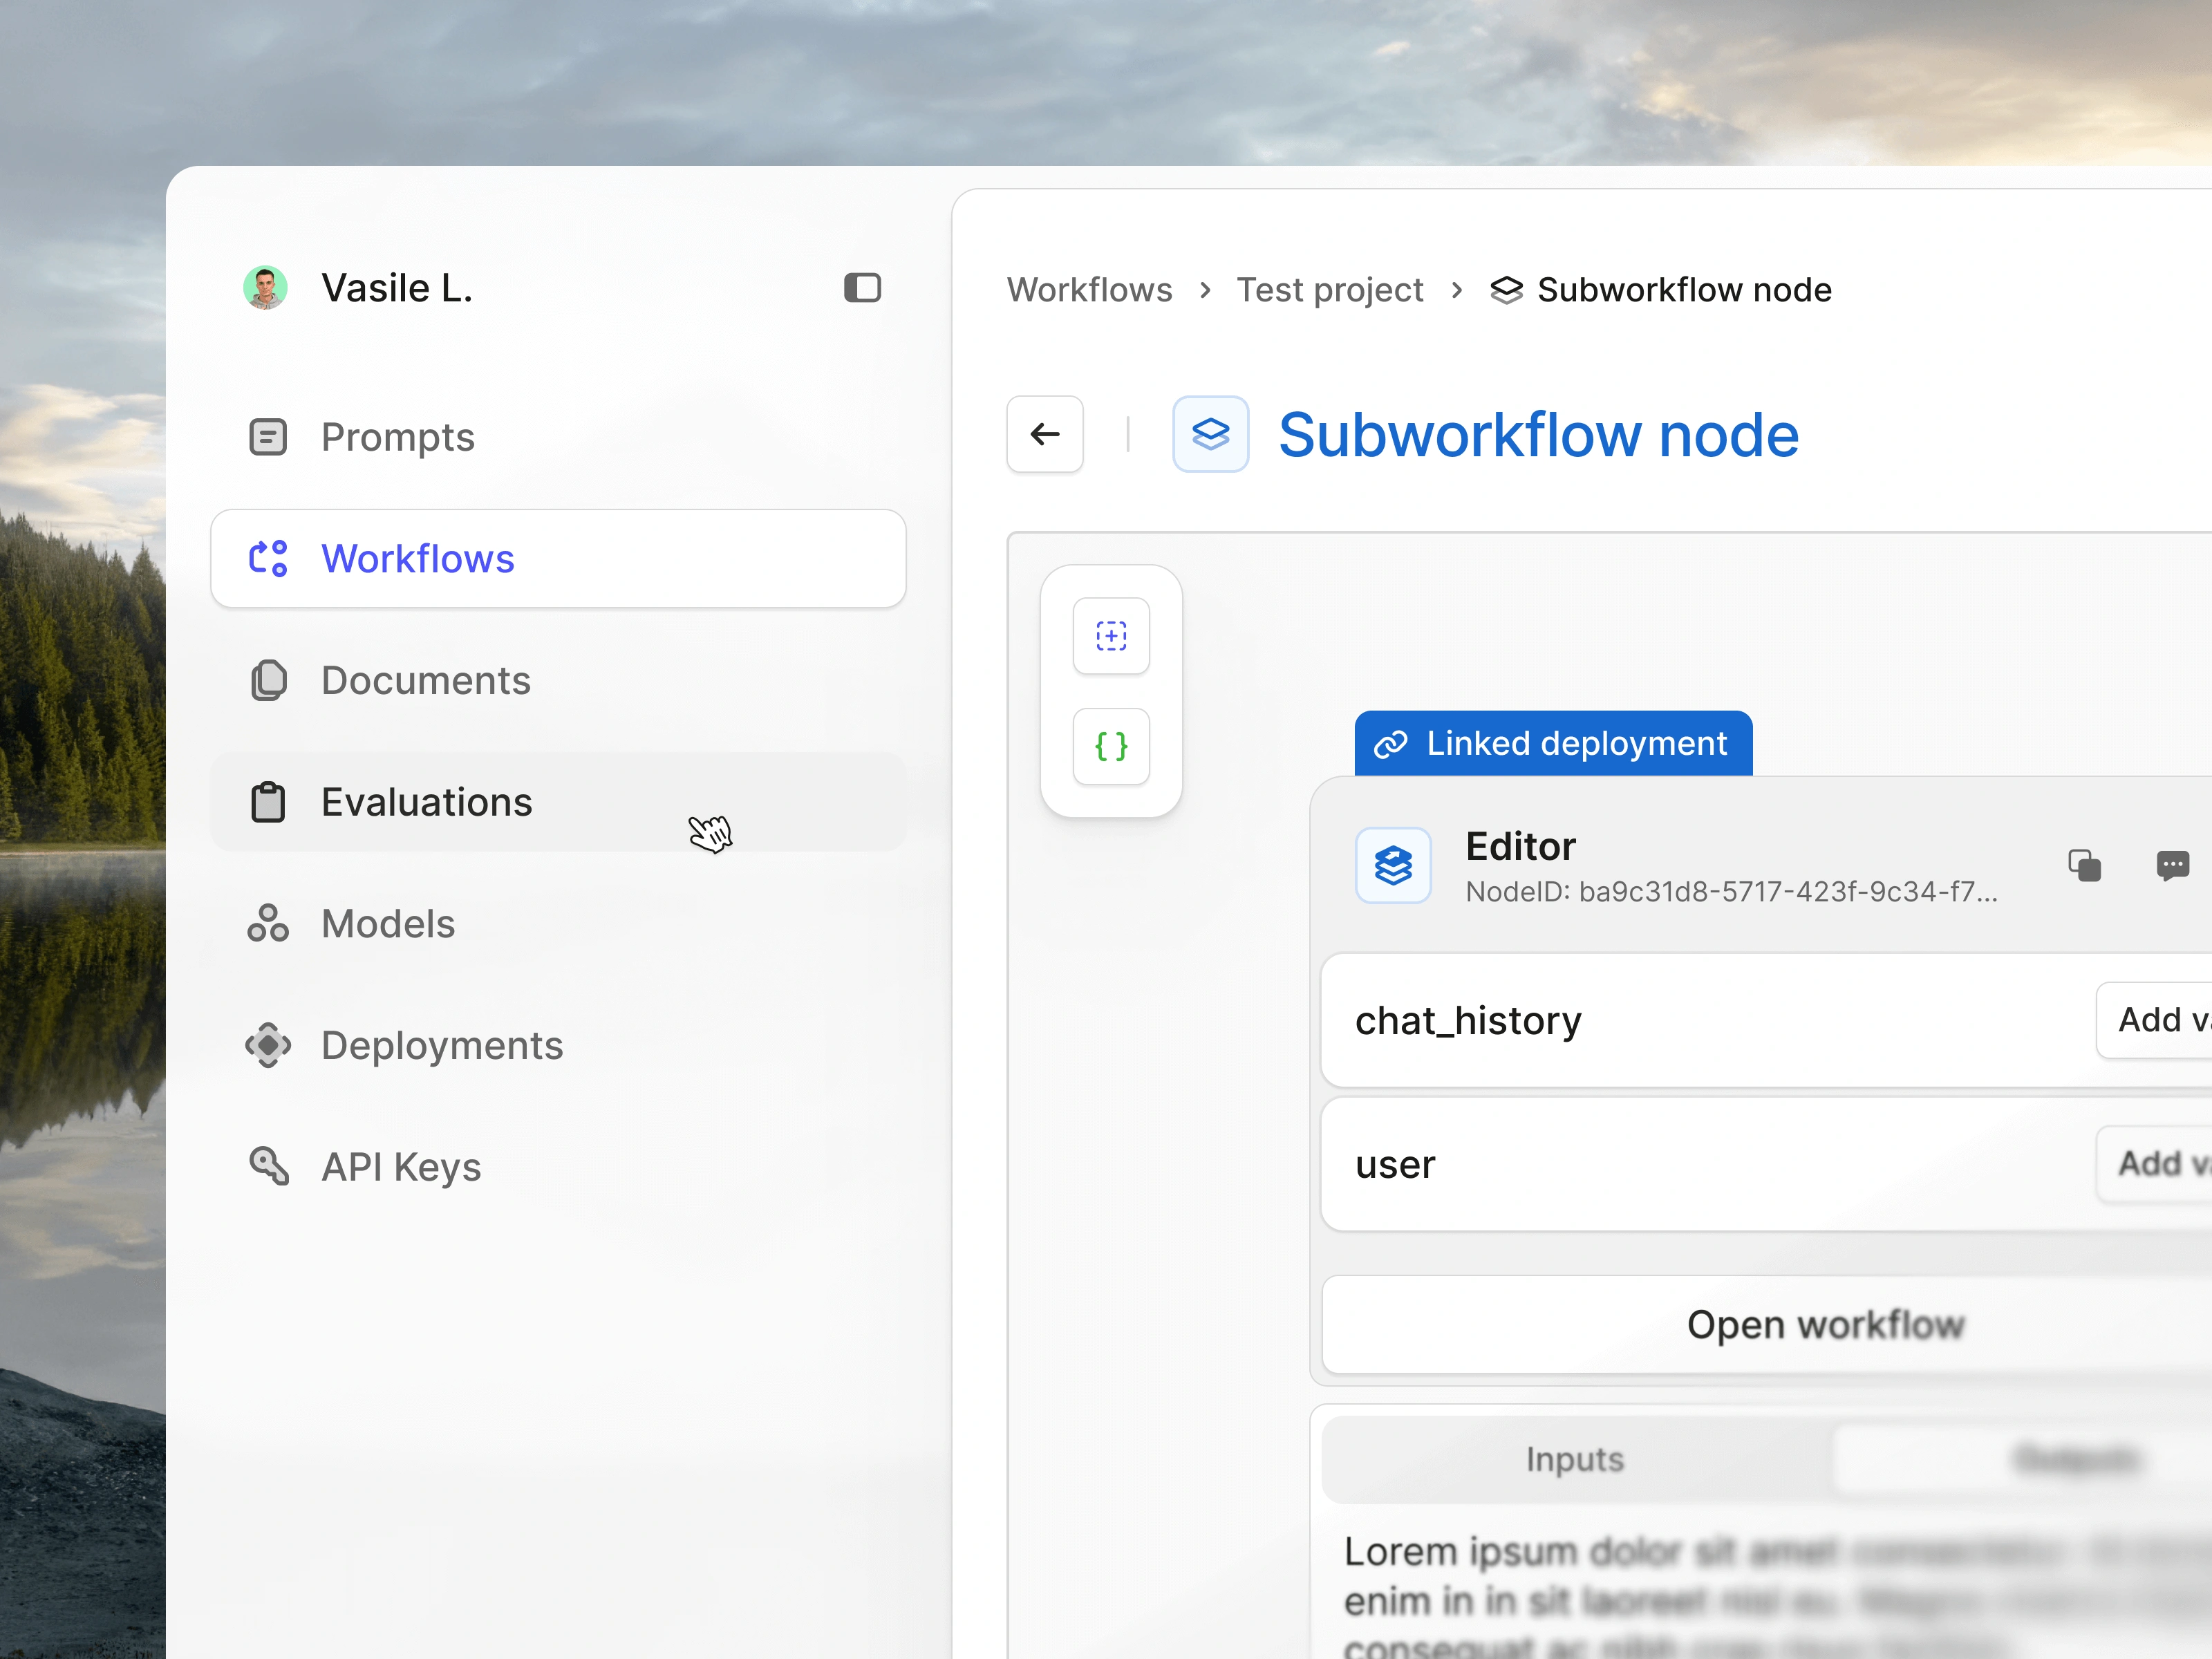The height and width of the screenshot is (1659, 2212).
Task: Click Test project breadcrumb link
Action: click(1329, 290)
